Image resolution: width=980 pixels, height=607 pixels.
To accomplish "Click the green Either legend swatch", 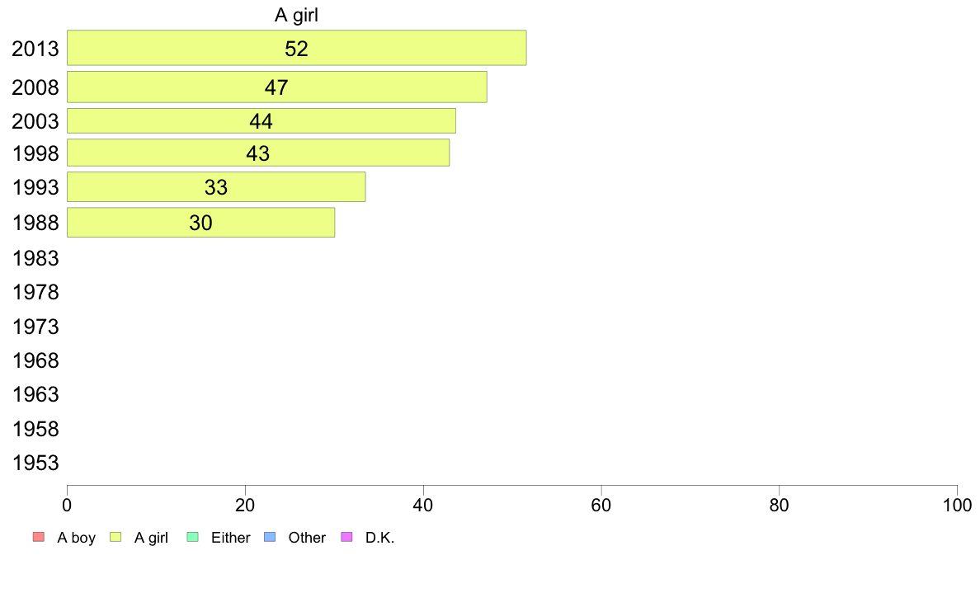I will [x=192, y=537].
